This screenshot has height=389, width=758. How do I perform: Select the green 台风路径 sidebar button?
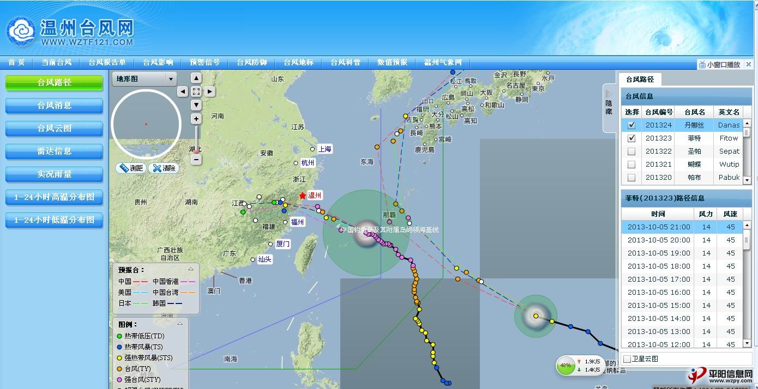54,83
